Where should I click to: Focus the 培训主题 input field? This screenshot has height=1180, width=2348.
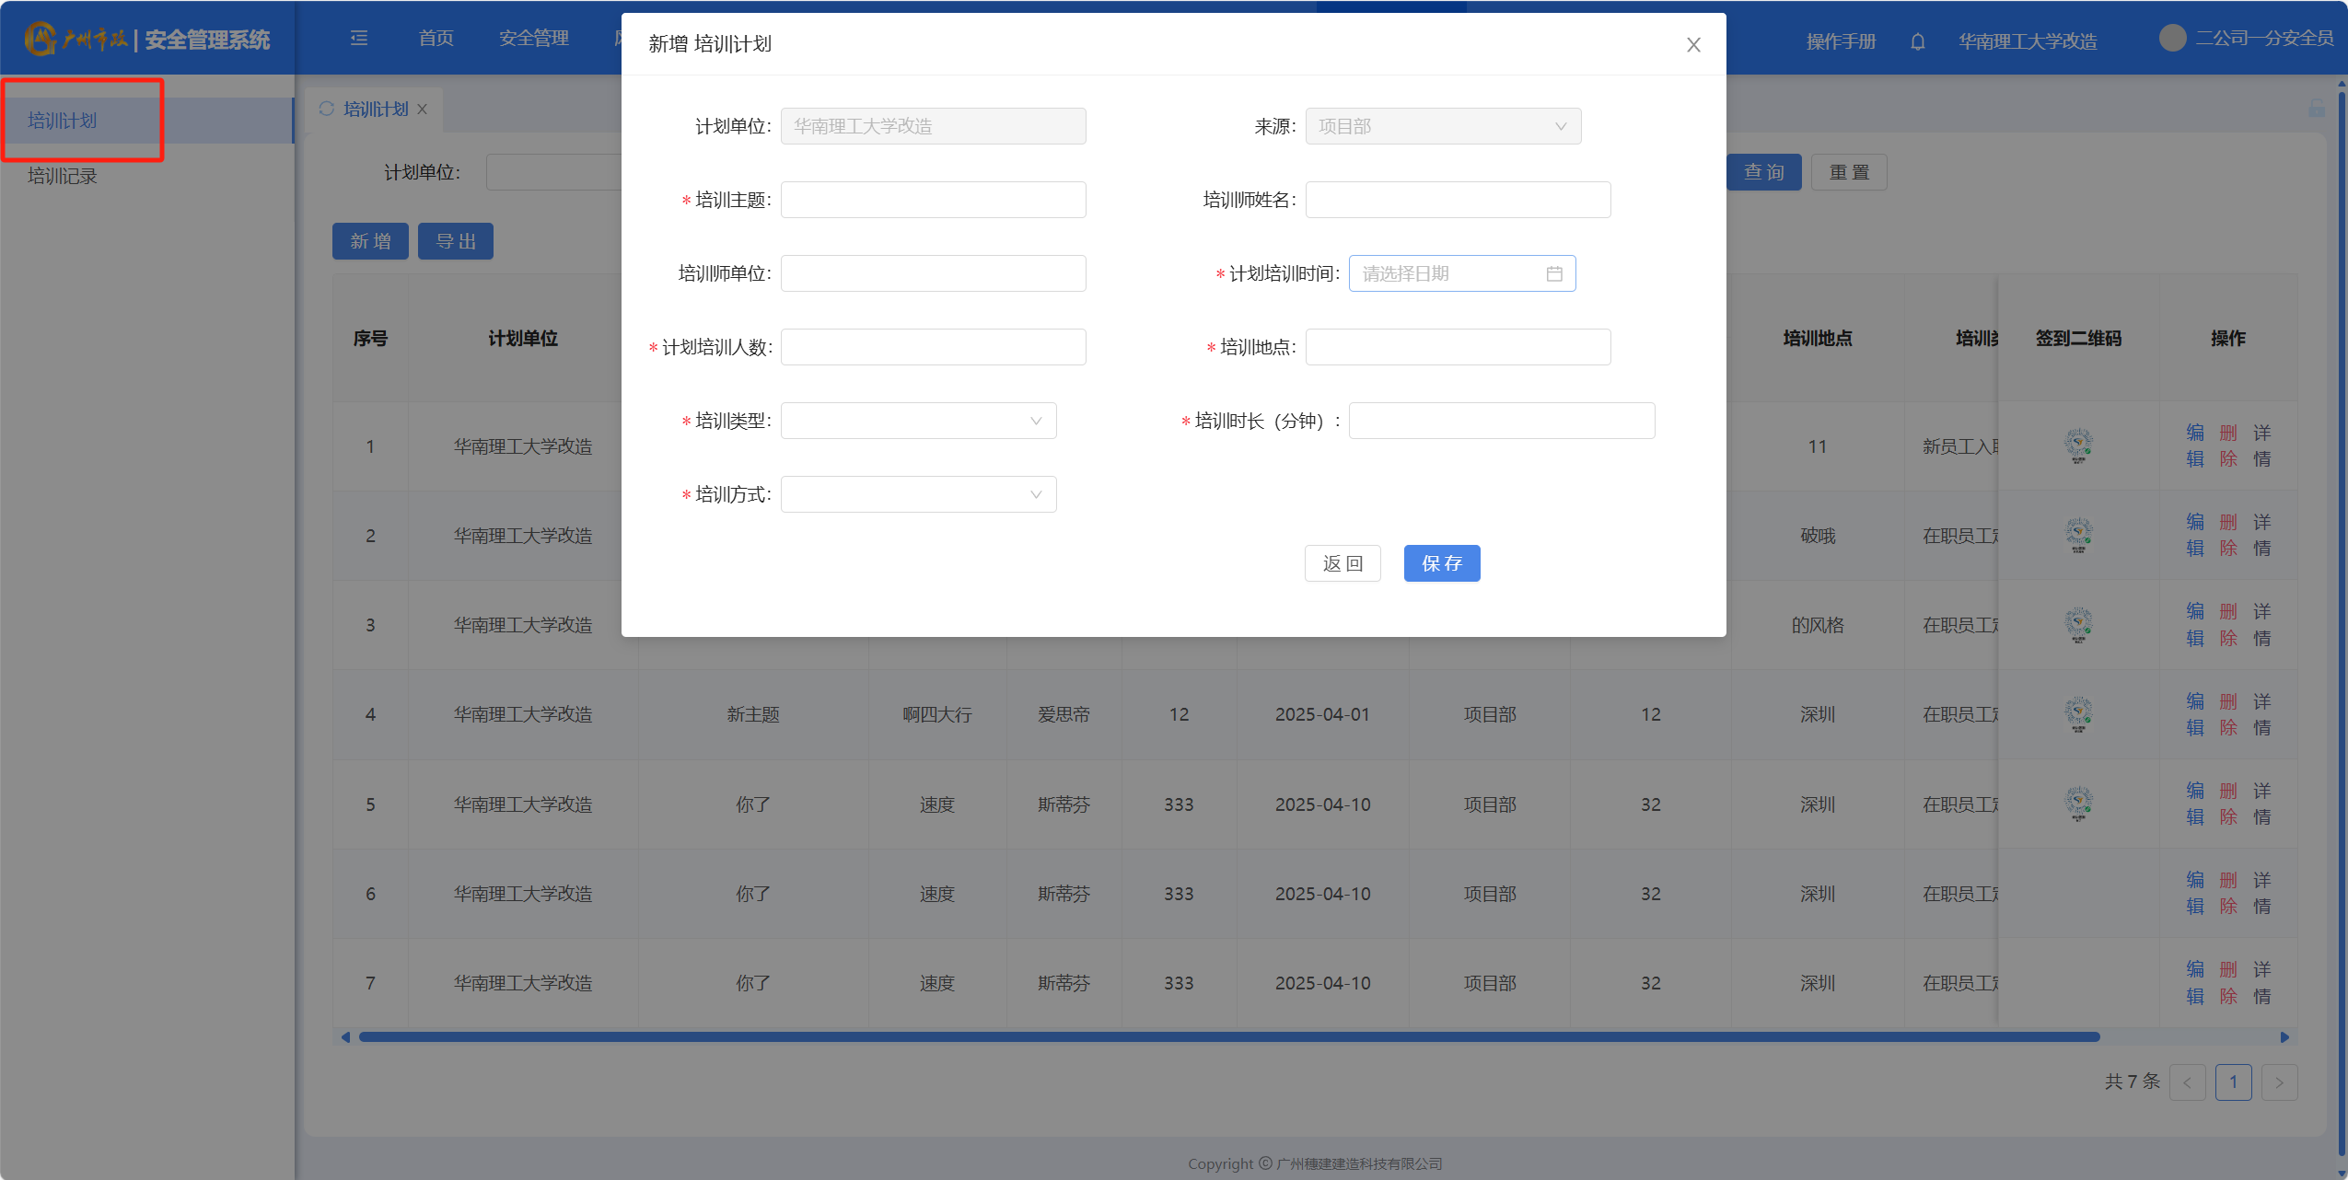point(933,200)
